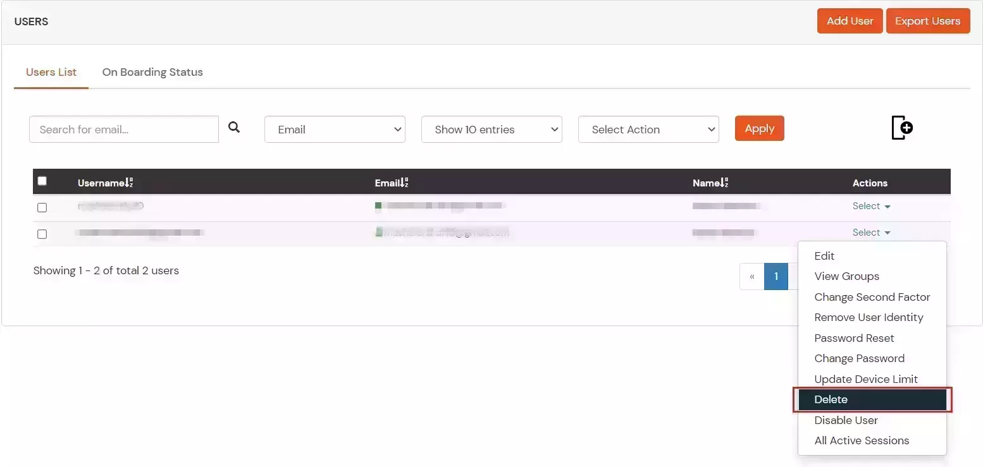Focus the Search for email field

click(124, 129)
